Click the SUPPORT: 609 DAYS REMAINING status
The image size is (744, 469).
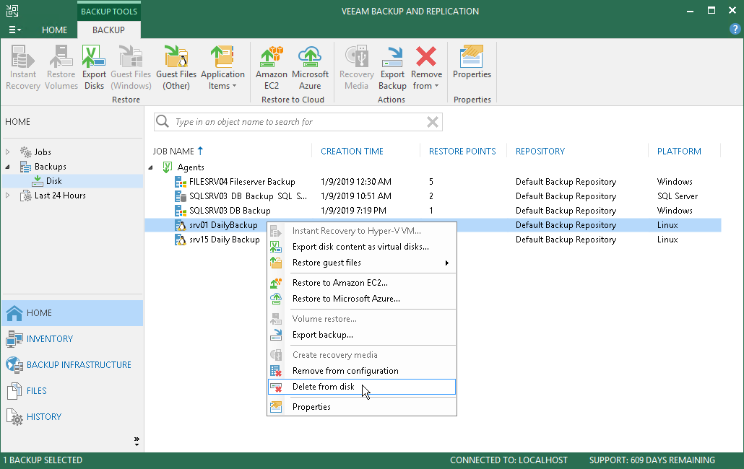click(652, 460)
